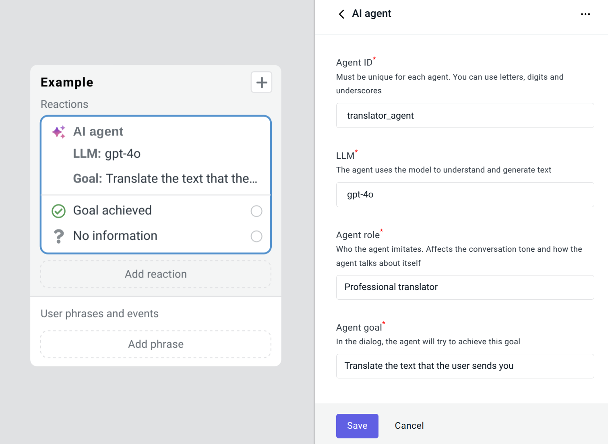Click the sparkle AI agent icon
Viewport: 608px width, 444px height.
pos(59,132)
